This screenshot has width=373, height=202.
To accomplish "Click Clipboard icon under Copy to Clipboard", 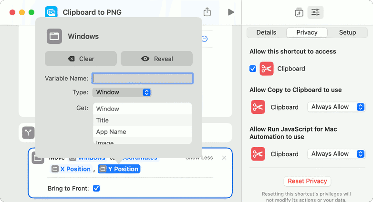I will coord(258,107).
